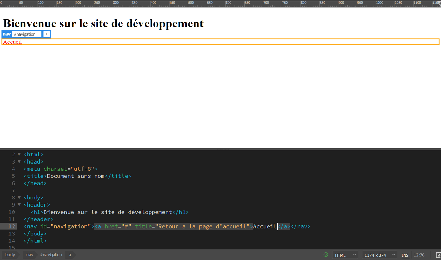Select the body tag in tag selector
Image resolution: width=441 pixels, height=260 pixels.
[x=10, y=255]
